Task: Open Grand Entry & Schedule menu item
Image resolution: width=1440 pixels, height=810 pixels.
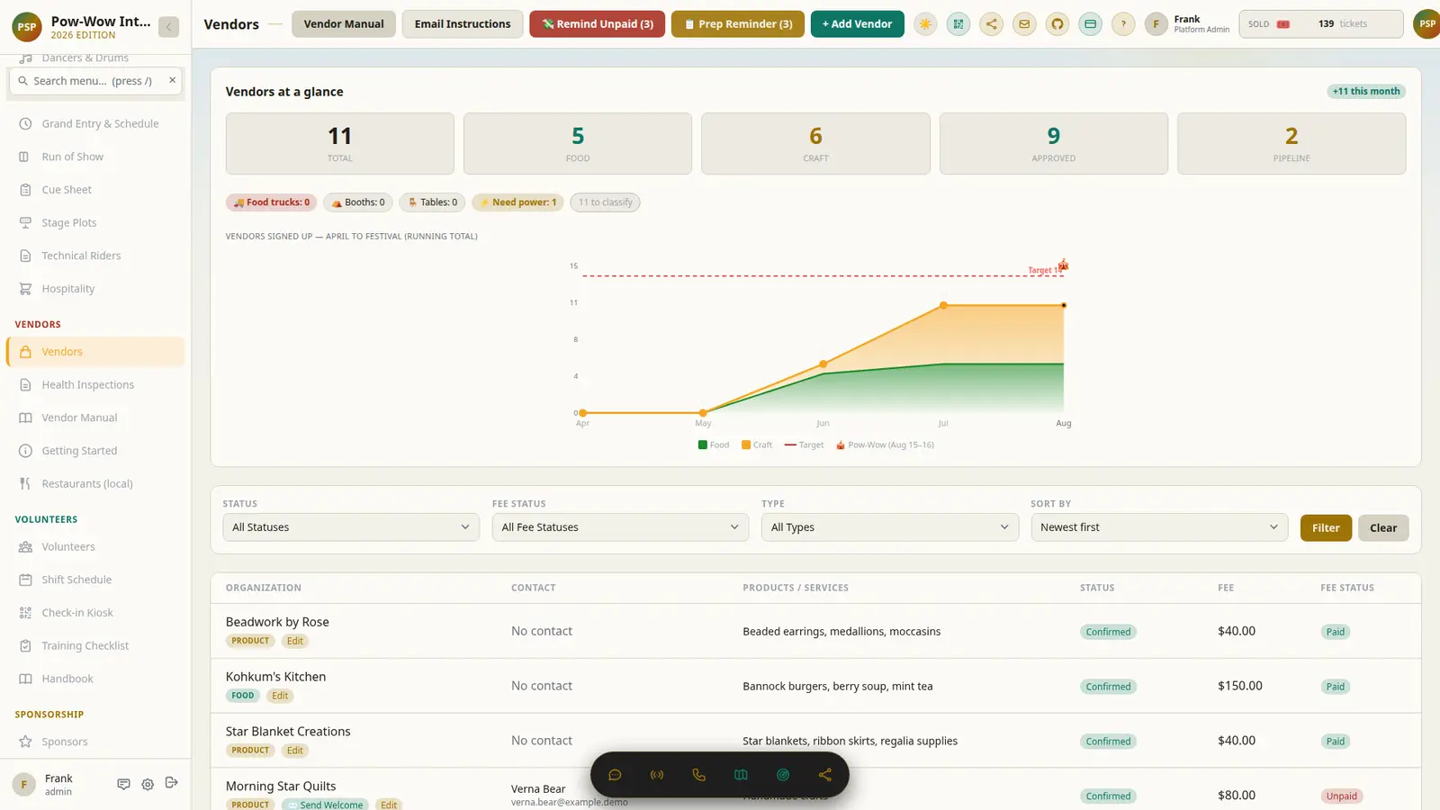Action: 95,124
